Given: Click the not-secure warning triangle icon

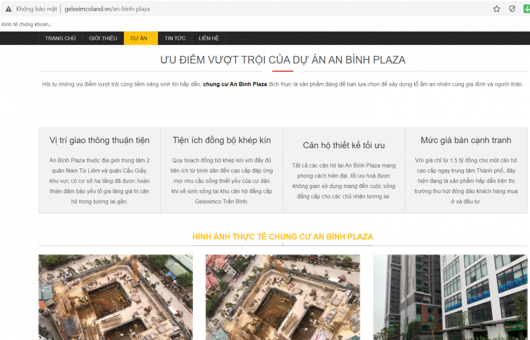Looking at the screenshot, I should (x=8, y=9).
